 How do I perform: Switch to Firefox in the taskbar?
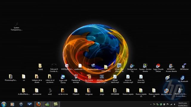click(x=38, y=104)
